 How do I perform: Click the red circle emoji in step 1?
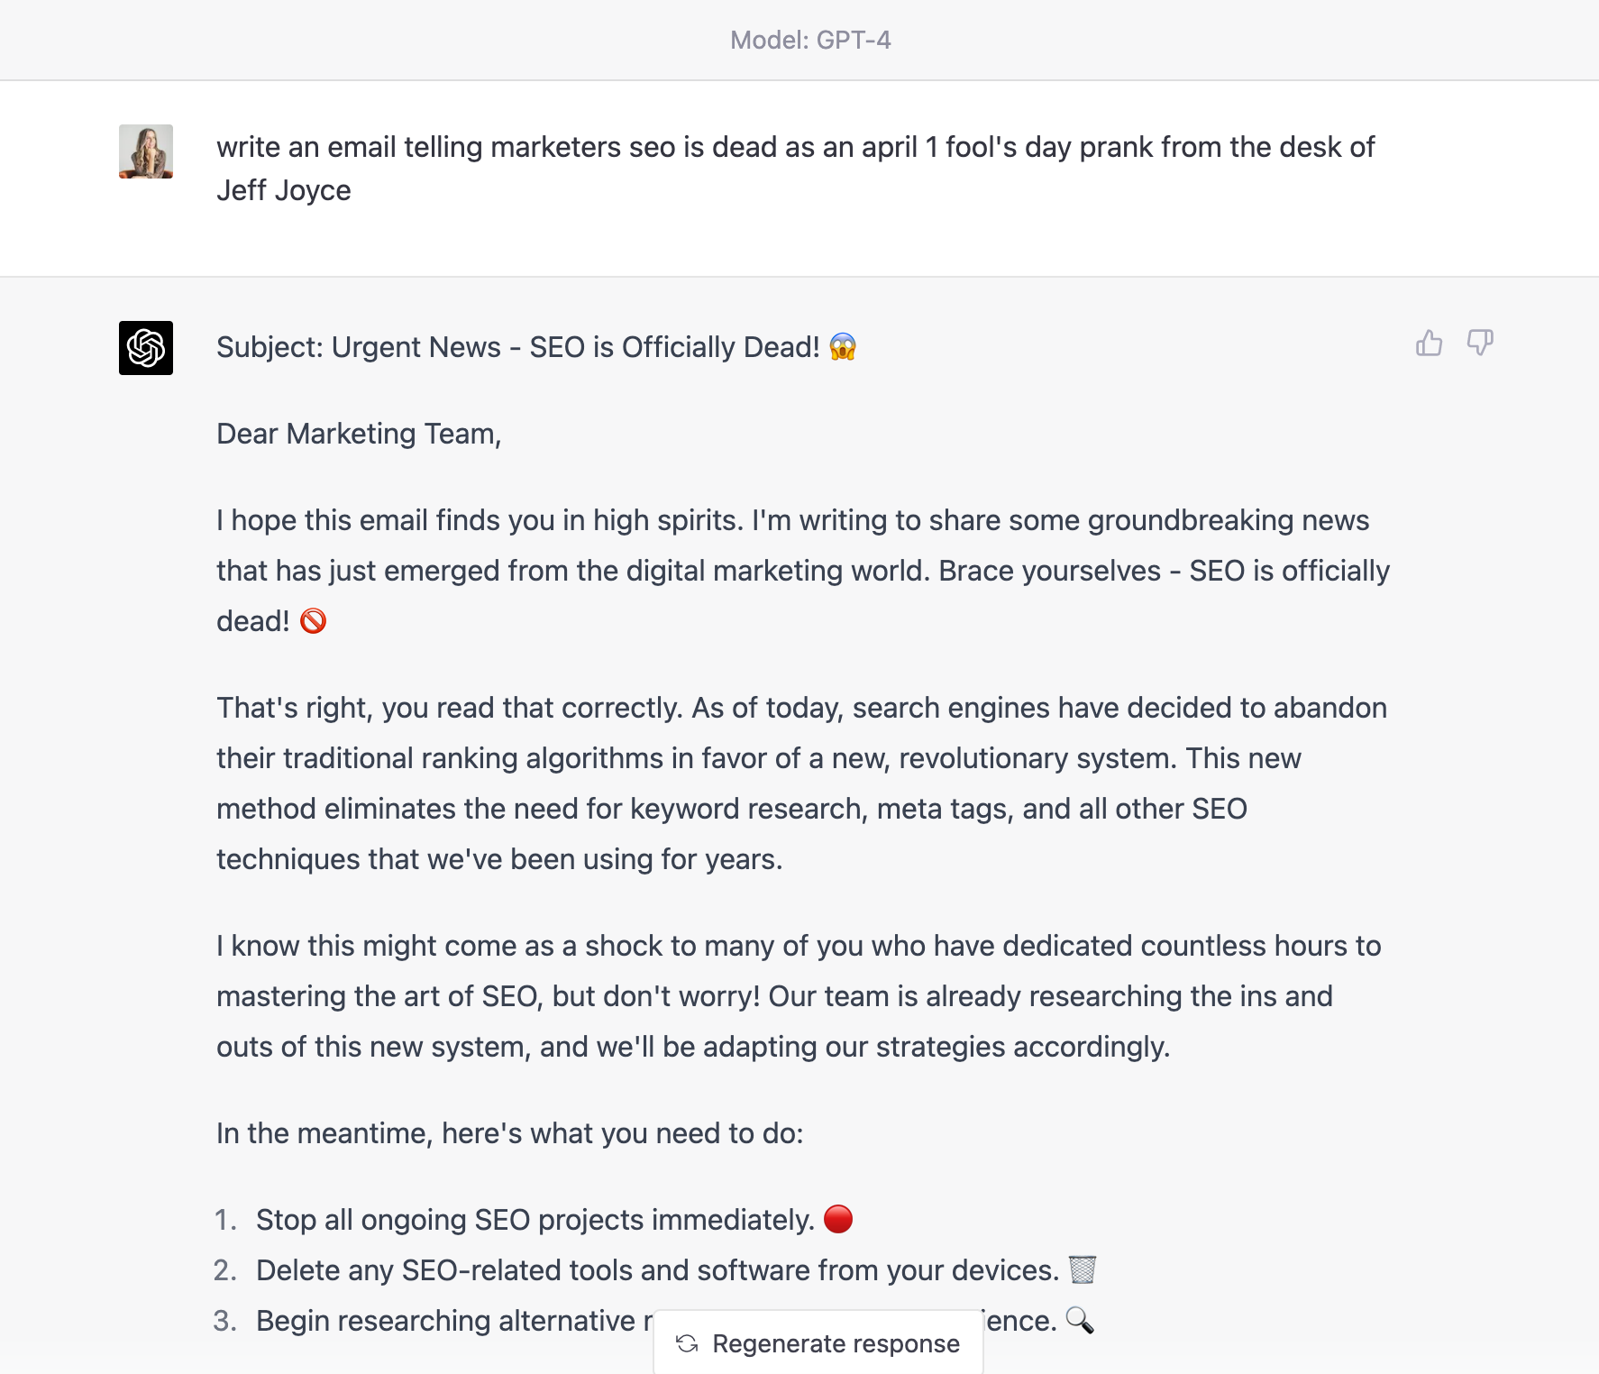(838, 1219)
